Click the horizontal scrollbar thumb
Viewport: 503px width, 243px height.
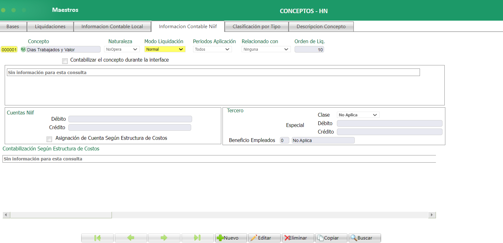[61, 215]
